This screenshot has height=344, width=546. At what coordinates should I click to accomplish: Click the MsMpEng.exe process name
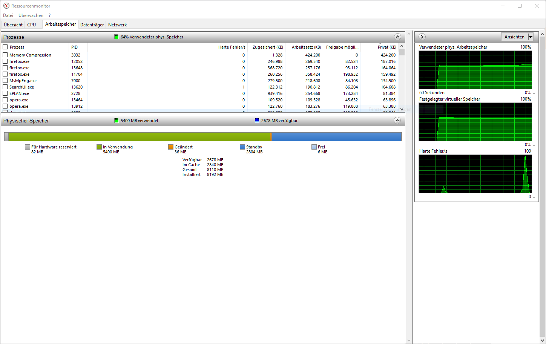(23, 81)
